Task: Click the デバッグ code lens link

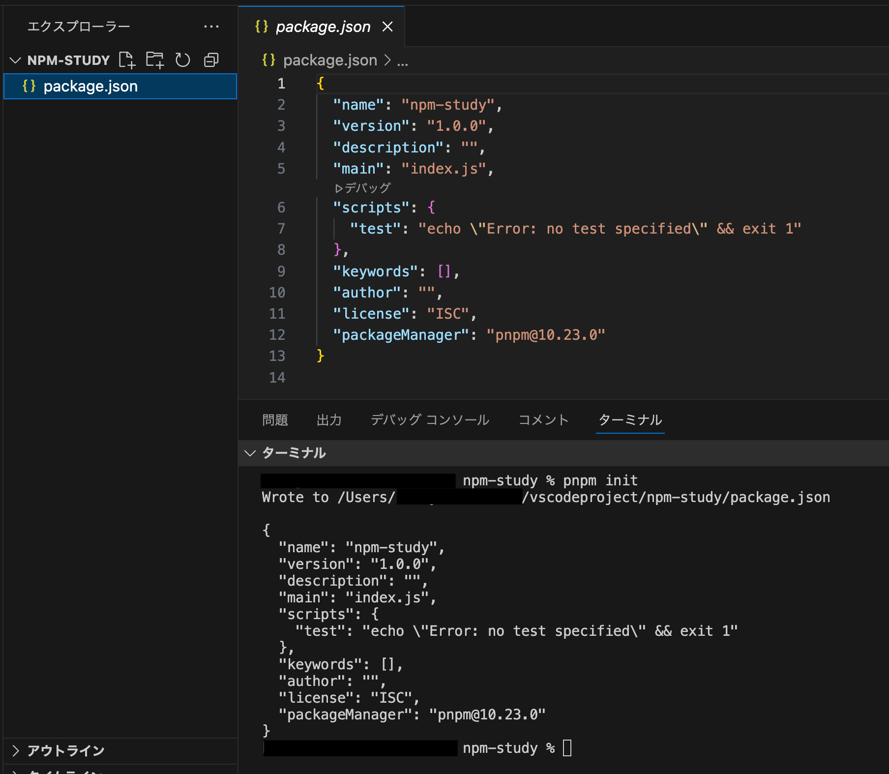Action: pos(367,188)
